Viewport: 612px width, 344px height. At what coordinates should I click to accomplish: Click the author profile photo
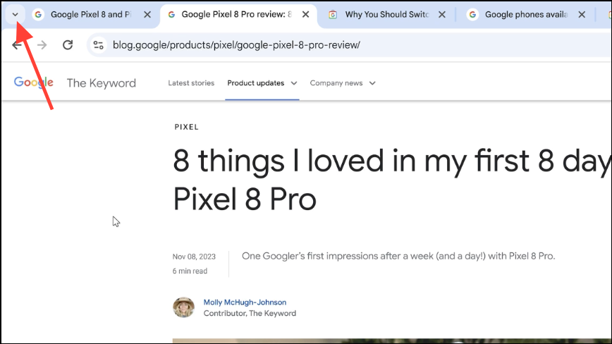(x=183, y=307)
